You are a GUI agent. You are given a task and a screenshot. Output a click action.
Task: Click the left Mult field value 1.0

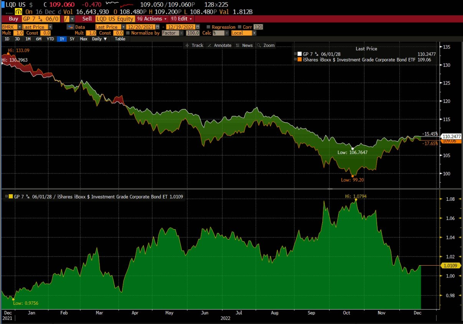[18, 33]
